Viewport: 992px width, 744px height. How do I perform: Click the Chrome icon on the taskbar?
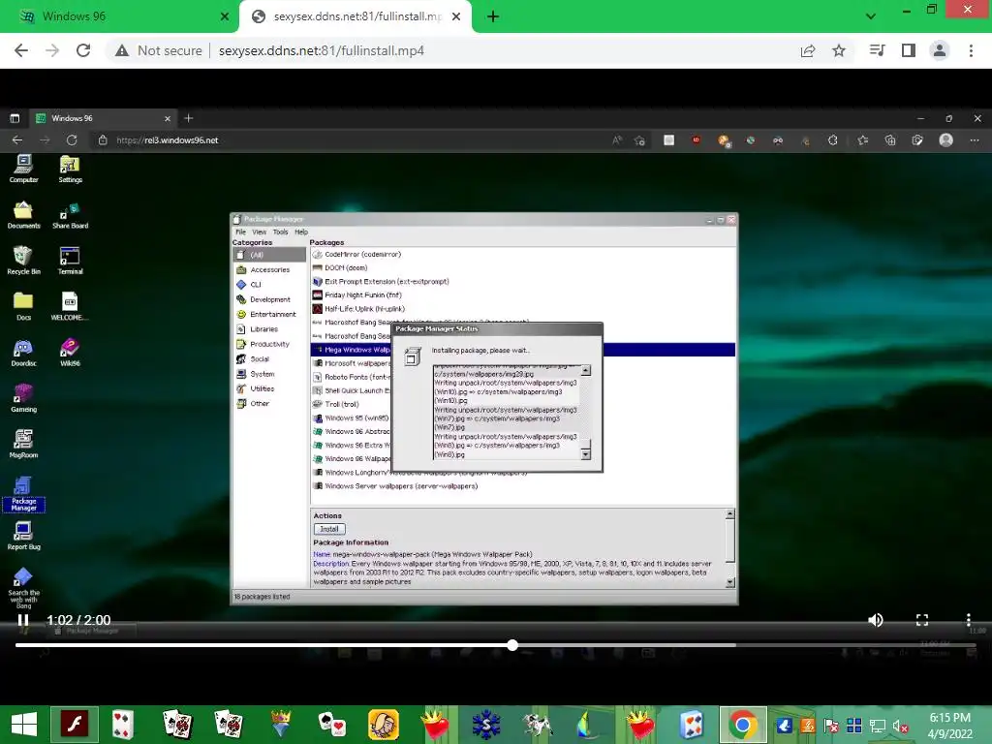coord(743,725)
